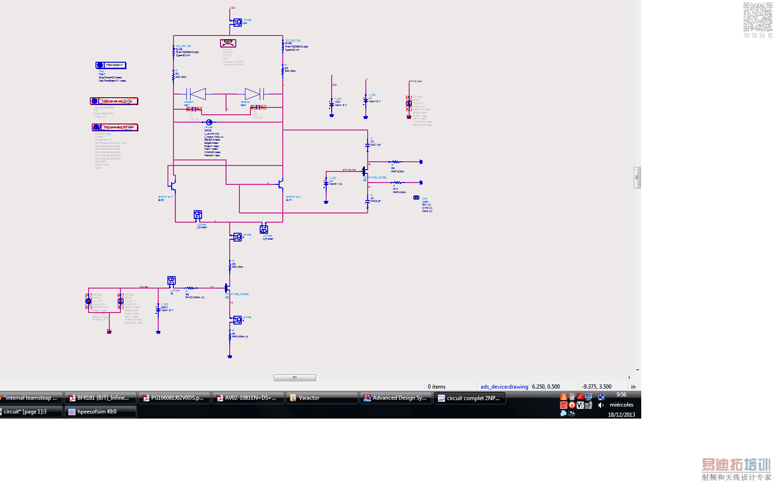Viewport: 775px width, 484px height.
Task: Open the Varactor folder from taskbar
Action: pos(322,398)
